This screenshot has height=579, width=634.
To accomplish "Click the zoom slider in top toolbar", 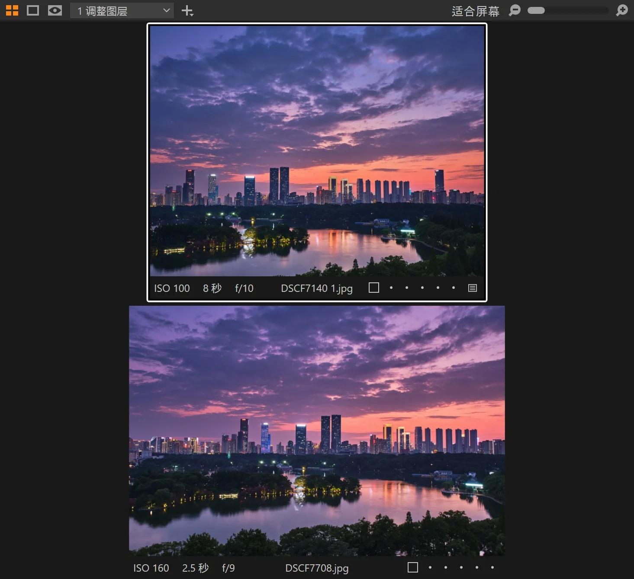I will (568, 10).
